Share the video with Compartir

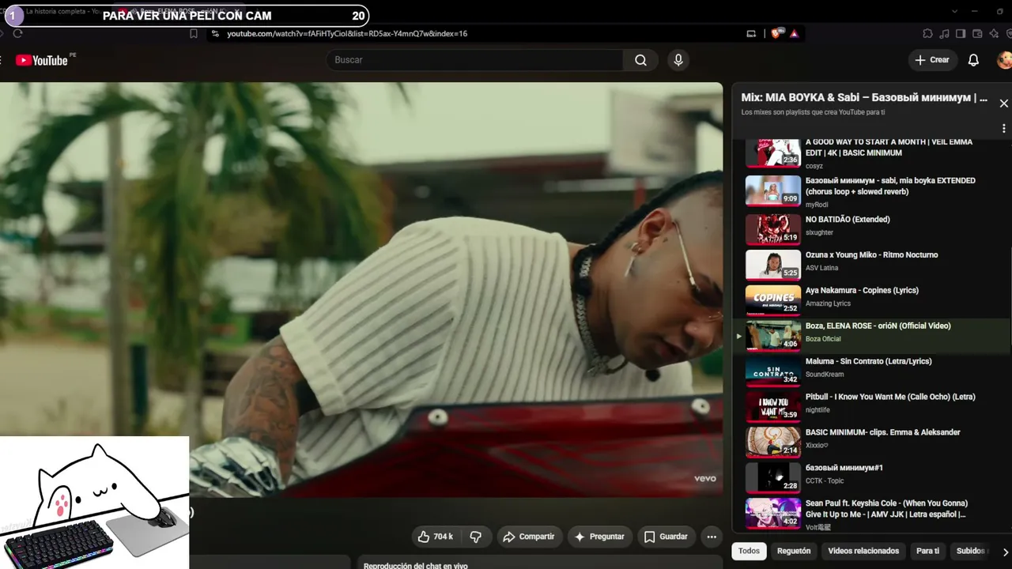click(x=529, y=537)
